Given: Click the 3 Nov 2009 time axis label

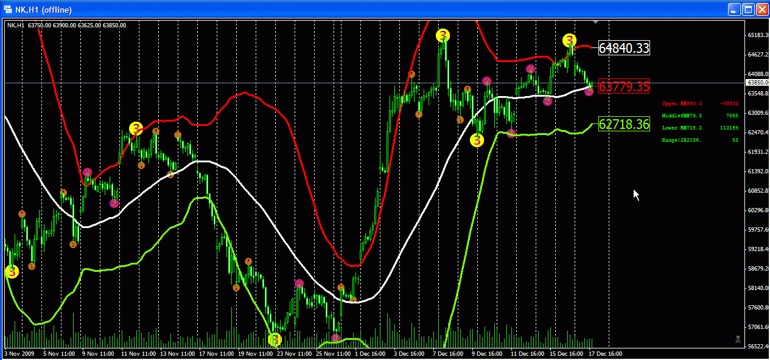Looking at the screenshot, I should pos(19,353).
